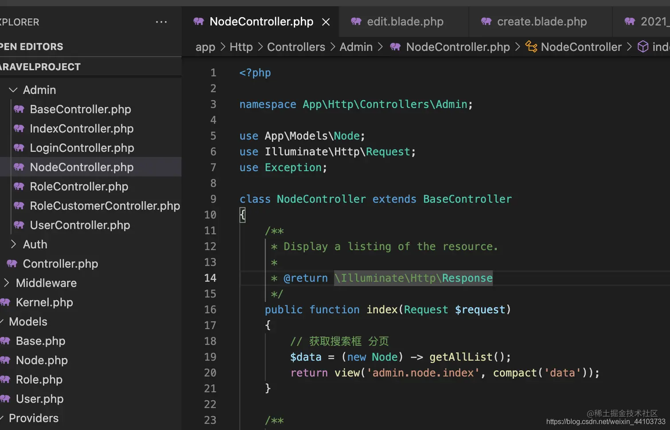Click the Http breadcrumb segment

tap(241, 47)
